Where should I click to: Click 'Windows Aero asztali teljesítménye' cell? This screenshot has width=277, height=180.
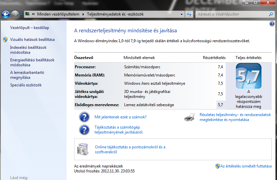(x=154, y=83)
